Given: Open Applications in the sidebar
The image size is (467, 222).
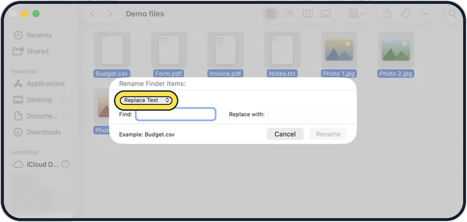Looking at the screenshot, I should [39, 84].
